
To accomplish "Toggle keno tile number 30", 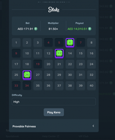I will coord(70,75).
